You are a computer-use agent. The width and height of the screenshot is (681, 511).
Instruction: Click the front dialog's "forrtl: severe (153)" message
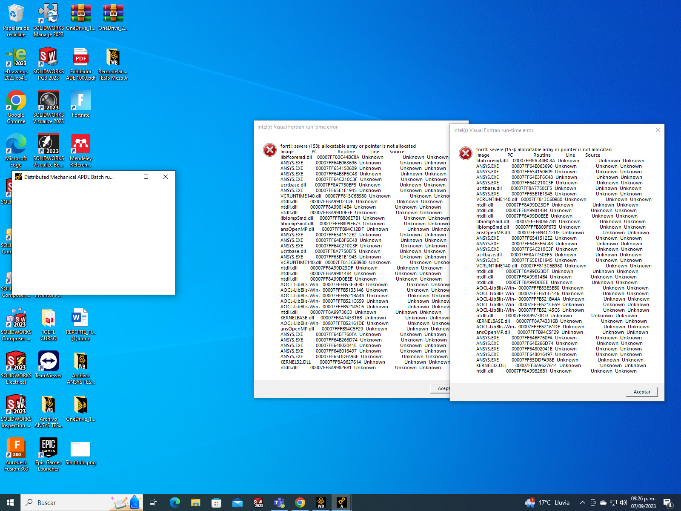point(544,149)
